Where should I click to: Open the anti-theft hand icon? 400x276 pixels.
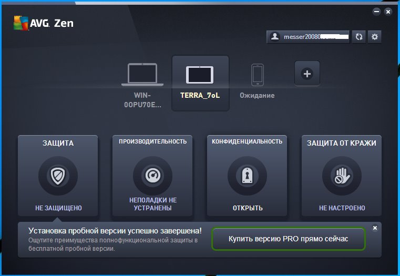click(342, 176)
